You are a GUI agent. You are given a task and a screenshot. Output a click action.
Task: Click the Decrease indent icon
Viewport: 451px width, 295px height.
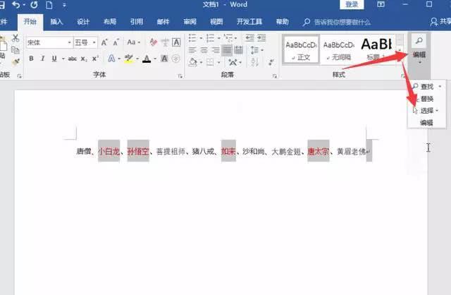(x=249, y=37)
